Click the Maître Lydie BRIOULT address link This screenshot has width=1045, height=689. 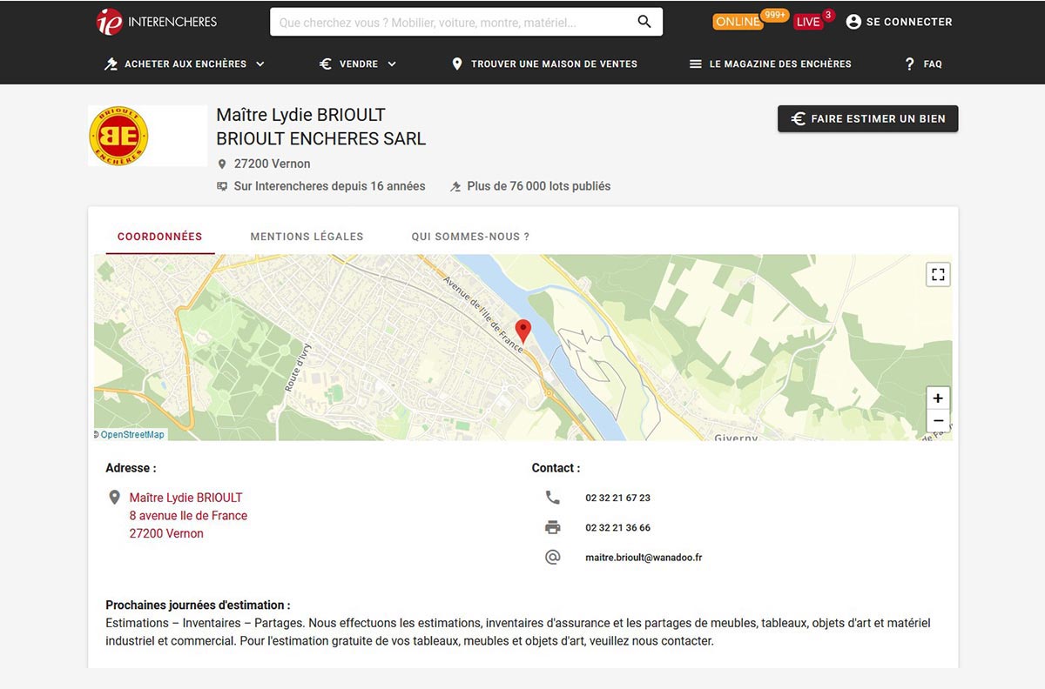[186, 498]
